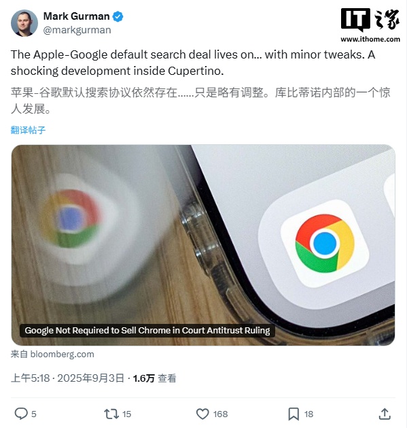Bookmark the post with bookmark icon

(x=294, y=414)
